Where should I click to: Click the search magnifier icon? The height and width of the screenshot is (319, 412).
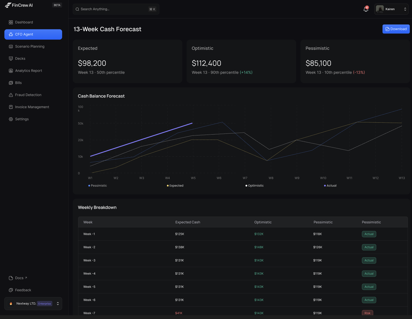[77, 9]
